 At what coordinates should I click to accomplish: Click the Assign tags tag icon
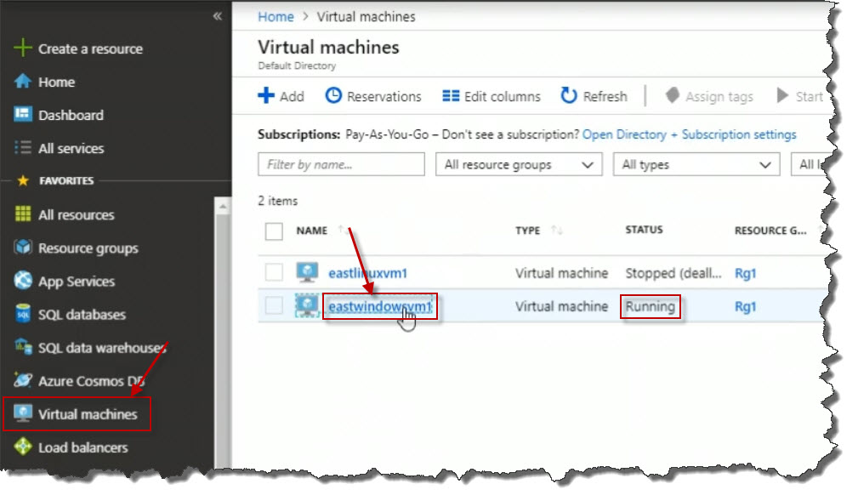click(672, 96)
